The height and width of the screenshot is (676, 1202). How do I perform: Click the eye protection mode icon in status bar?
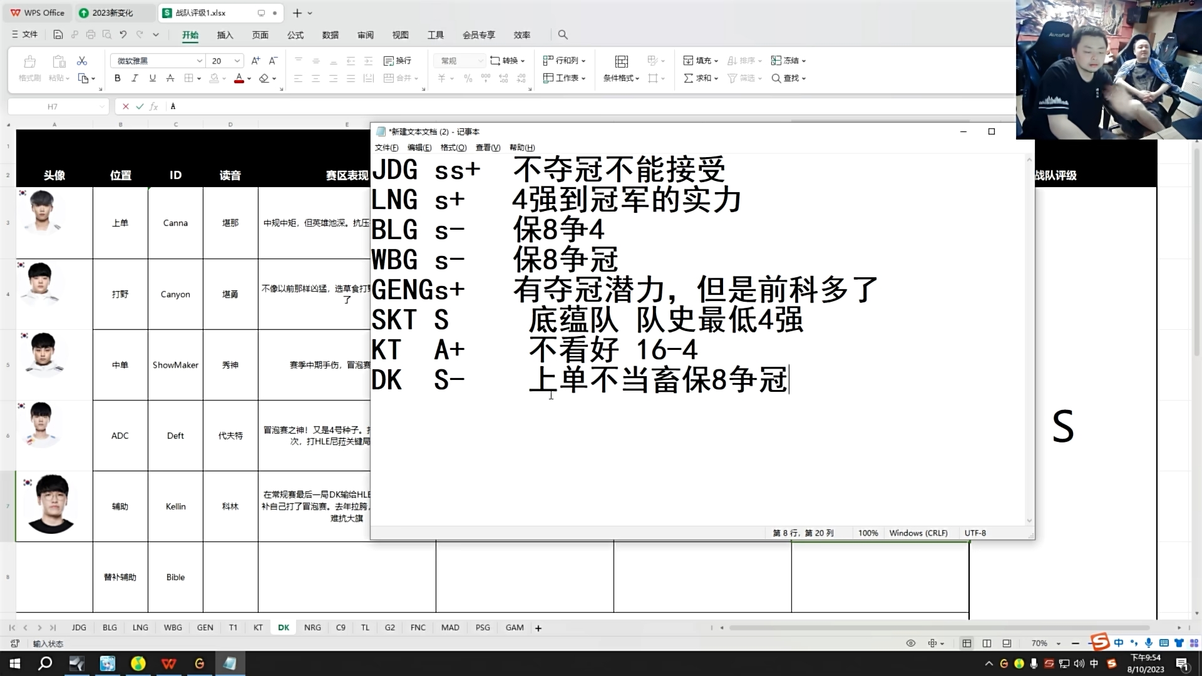point(911,643)
